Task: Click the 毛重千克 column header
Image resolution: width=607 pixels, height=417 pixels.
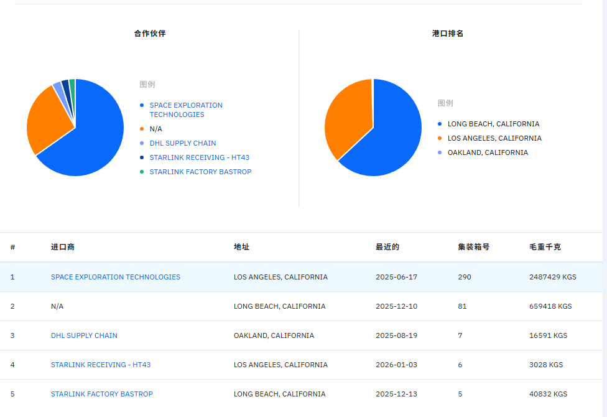Action: [545, 247]
